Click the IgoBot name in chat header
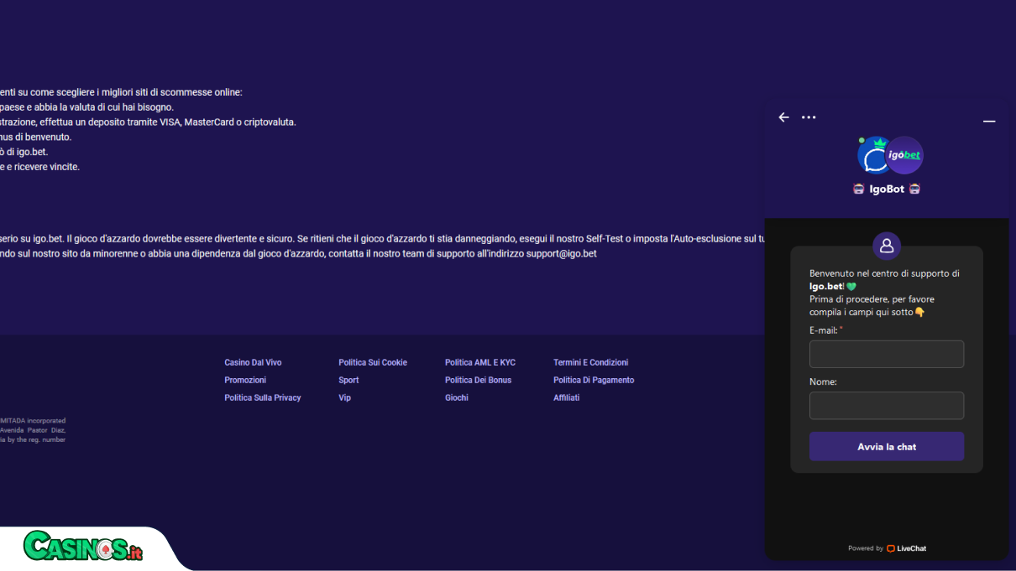The image size is (1016, 571). pos(887,189)
